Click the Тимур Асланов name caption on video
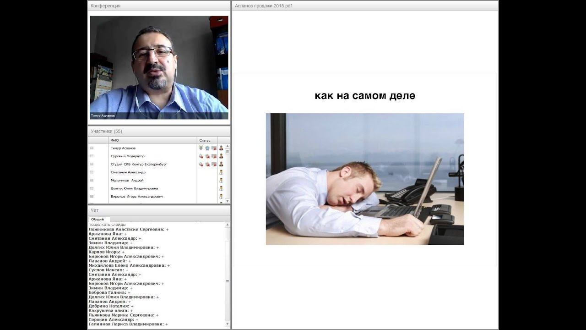The image size is (586, 330). click(x=103, y=115)
